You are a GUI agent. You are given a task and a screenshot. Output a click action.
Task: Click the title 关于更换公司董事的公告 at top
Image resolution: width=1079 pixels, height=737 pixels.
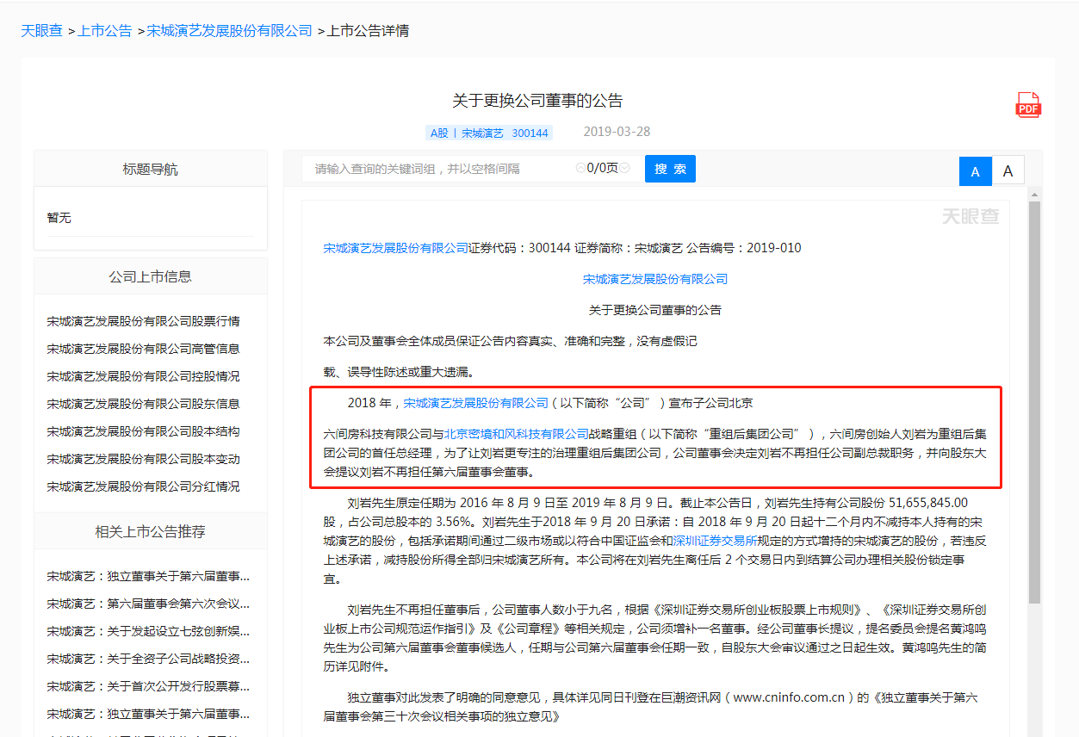pos(537,101)
